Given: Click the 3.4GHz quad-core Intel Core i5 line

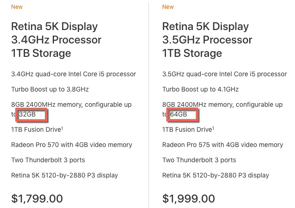Looking at the screenshot, I should tap(74, 74).
